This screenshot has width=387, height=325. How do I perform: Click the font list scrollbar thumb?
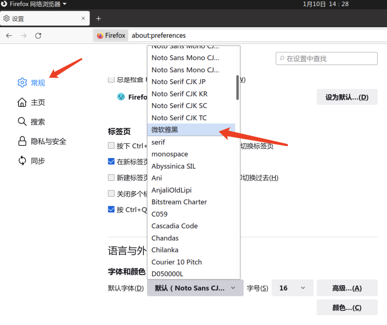(238, 87)
